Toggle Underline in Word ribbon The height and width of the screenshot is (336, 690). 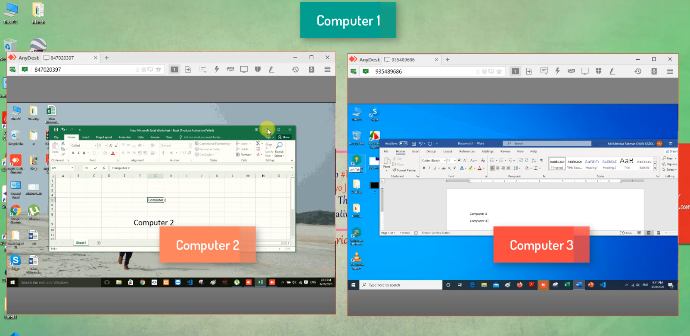[435, 168]
